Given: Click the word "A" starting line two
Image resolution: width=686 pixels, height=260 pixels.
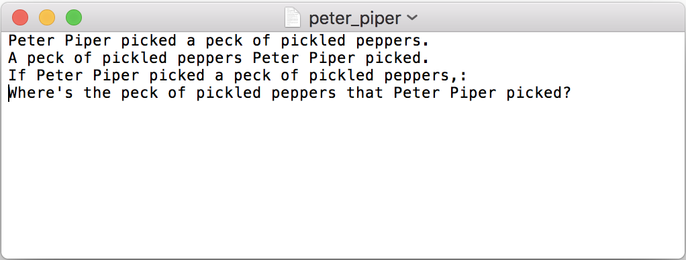Looking at the screenshot, I should click(13, 58).
